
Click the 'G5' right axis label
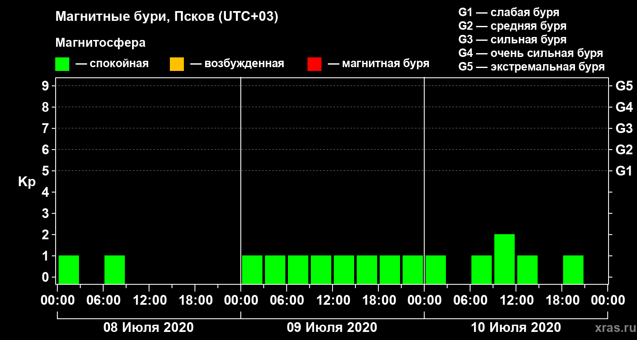624,86
